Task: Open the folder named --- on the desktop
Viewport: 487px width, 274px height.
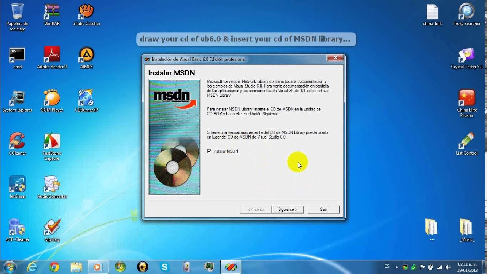Action: [x=432, y=231]
